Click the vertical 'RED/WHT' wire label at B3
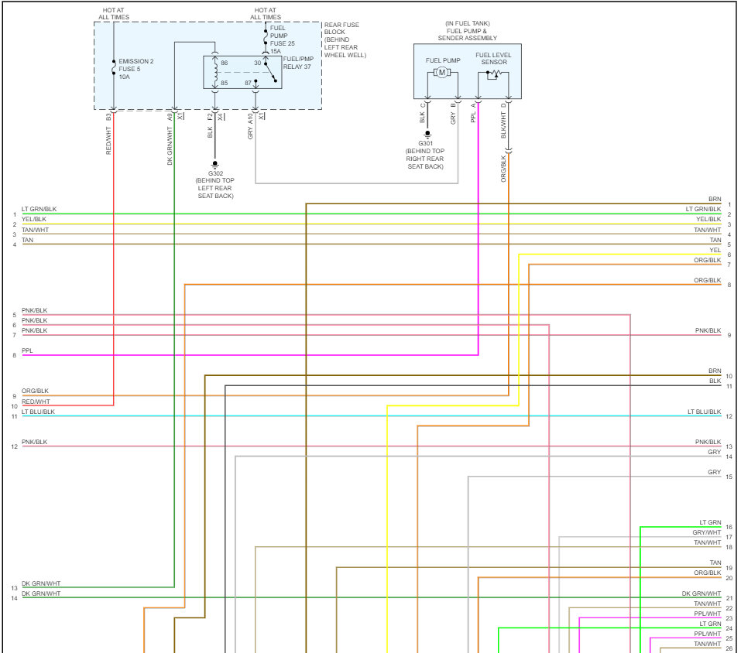Viewport: 741px width, 653px height. click(108, 141)
